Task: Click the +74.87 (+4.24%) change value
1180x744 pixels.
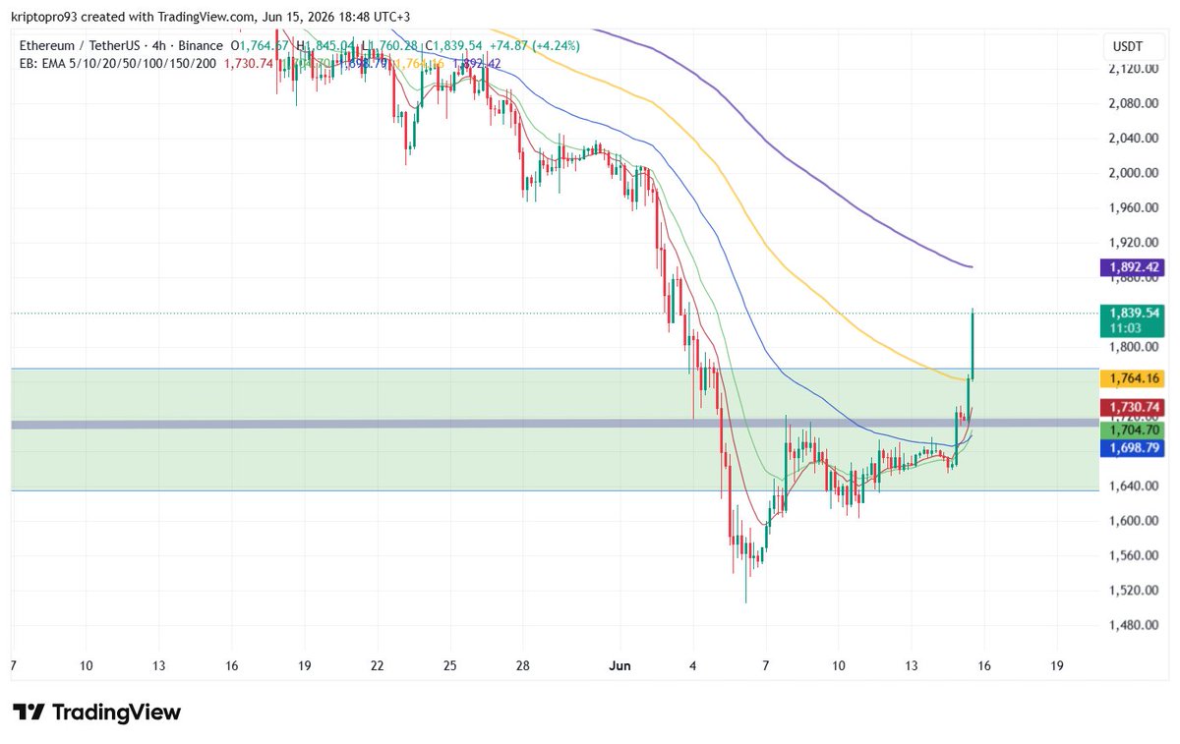Action: (537, 46)
